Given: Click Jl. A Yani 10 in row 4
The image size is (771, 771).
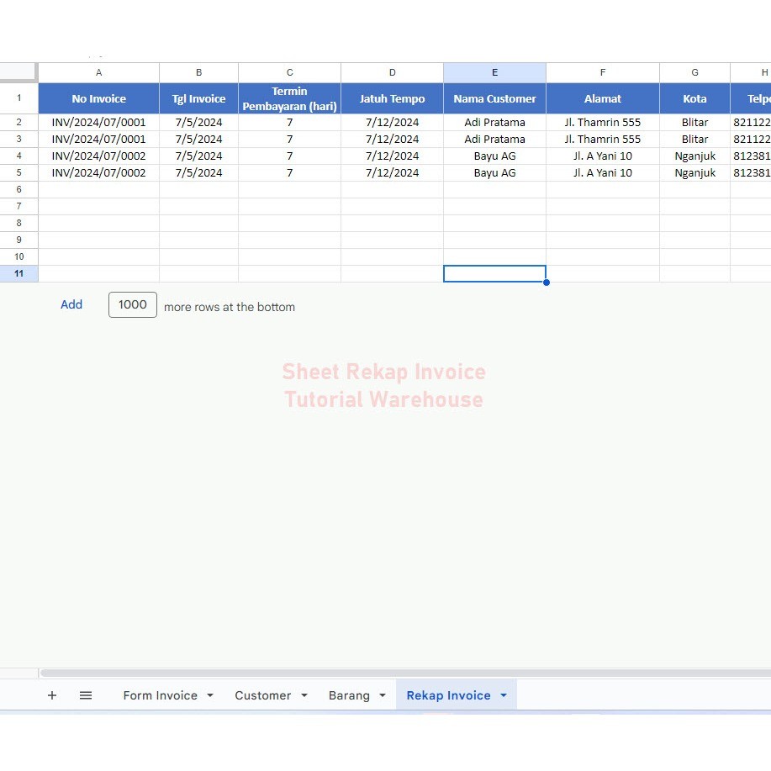Looking at the screenshot, I should tap(603, 156).
